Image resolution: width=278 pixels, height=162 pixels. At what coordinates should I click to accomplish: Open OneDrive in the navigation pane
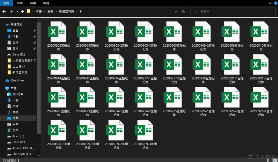pos(17,80)
